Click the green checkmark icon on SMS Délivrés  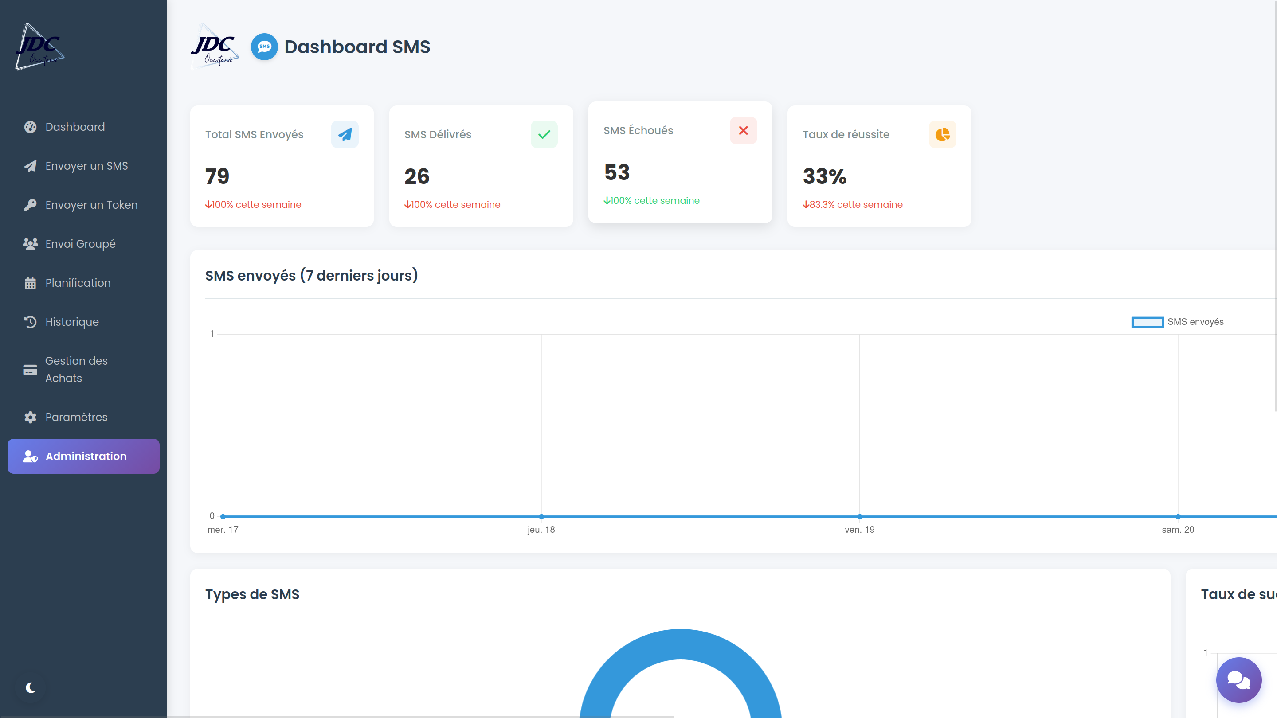click(x=544, y=134)
